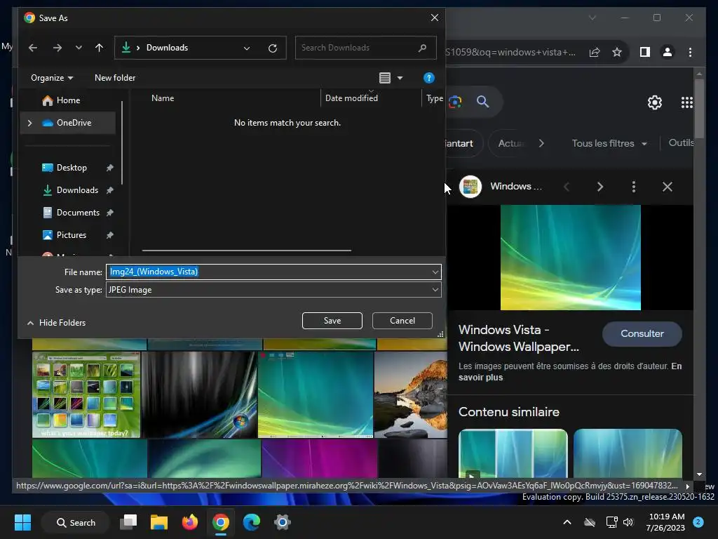Go forward in Save As dialog
Screen dimensions: 718x539
[x=57, y=48]
